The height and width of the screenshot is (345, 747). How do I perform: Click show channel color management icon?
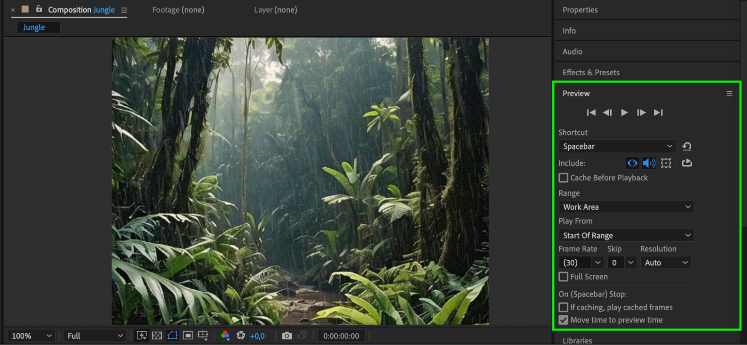click(x=225, y=336)
